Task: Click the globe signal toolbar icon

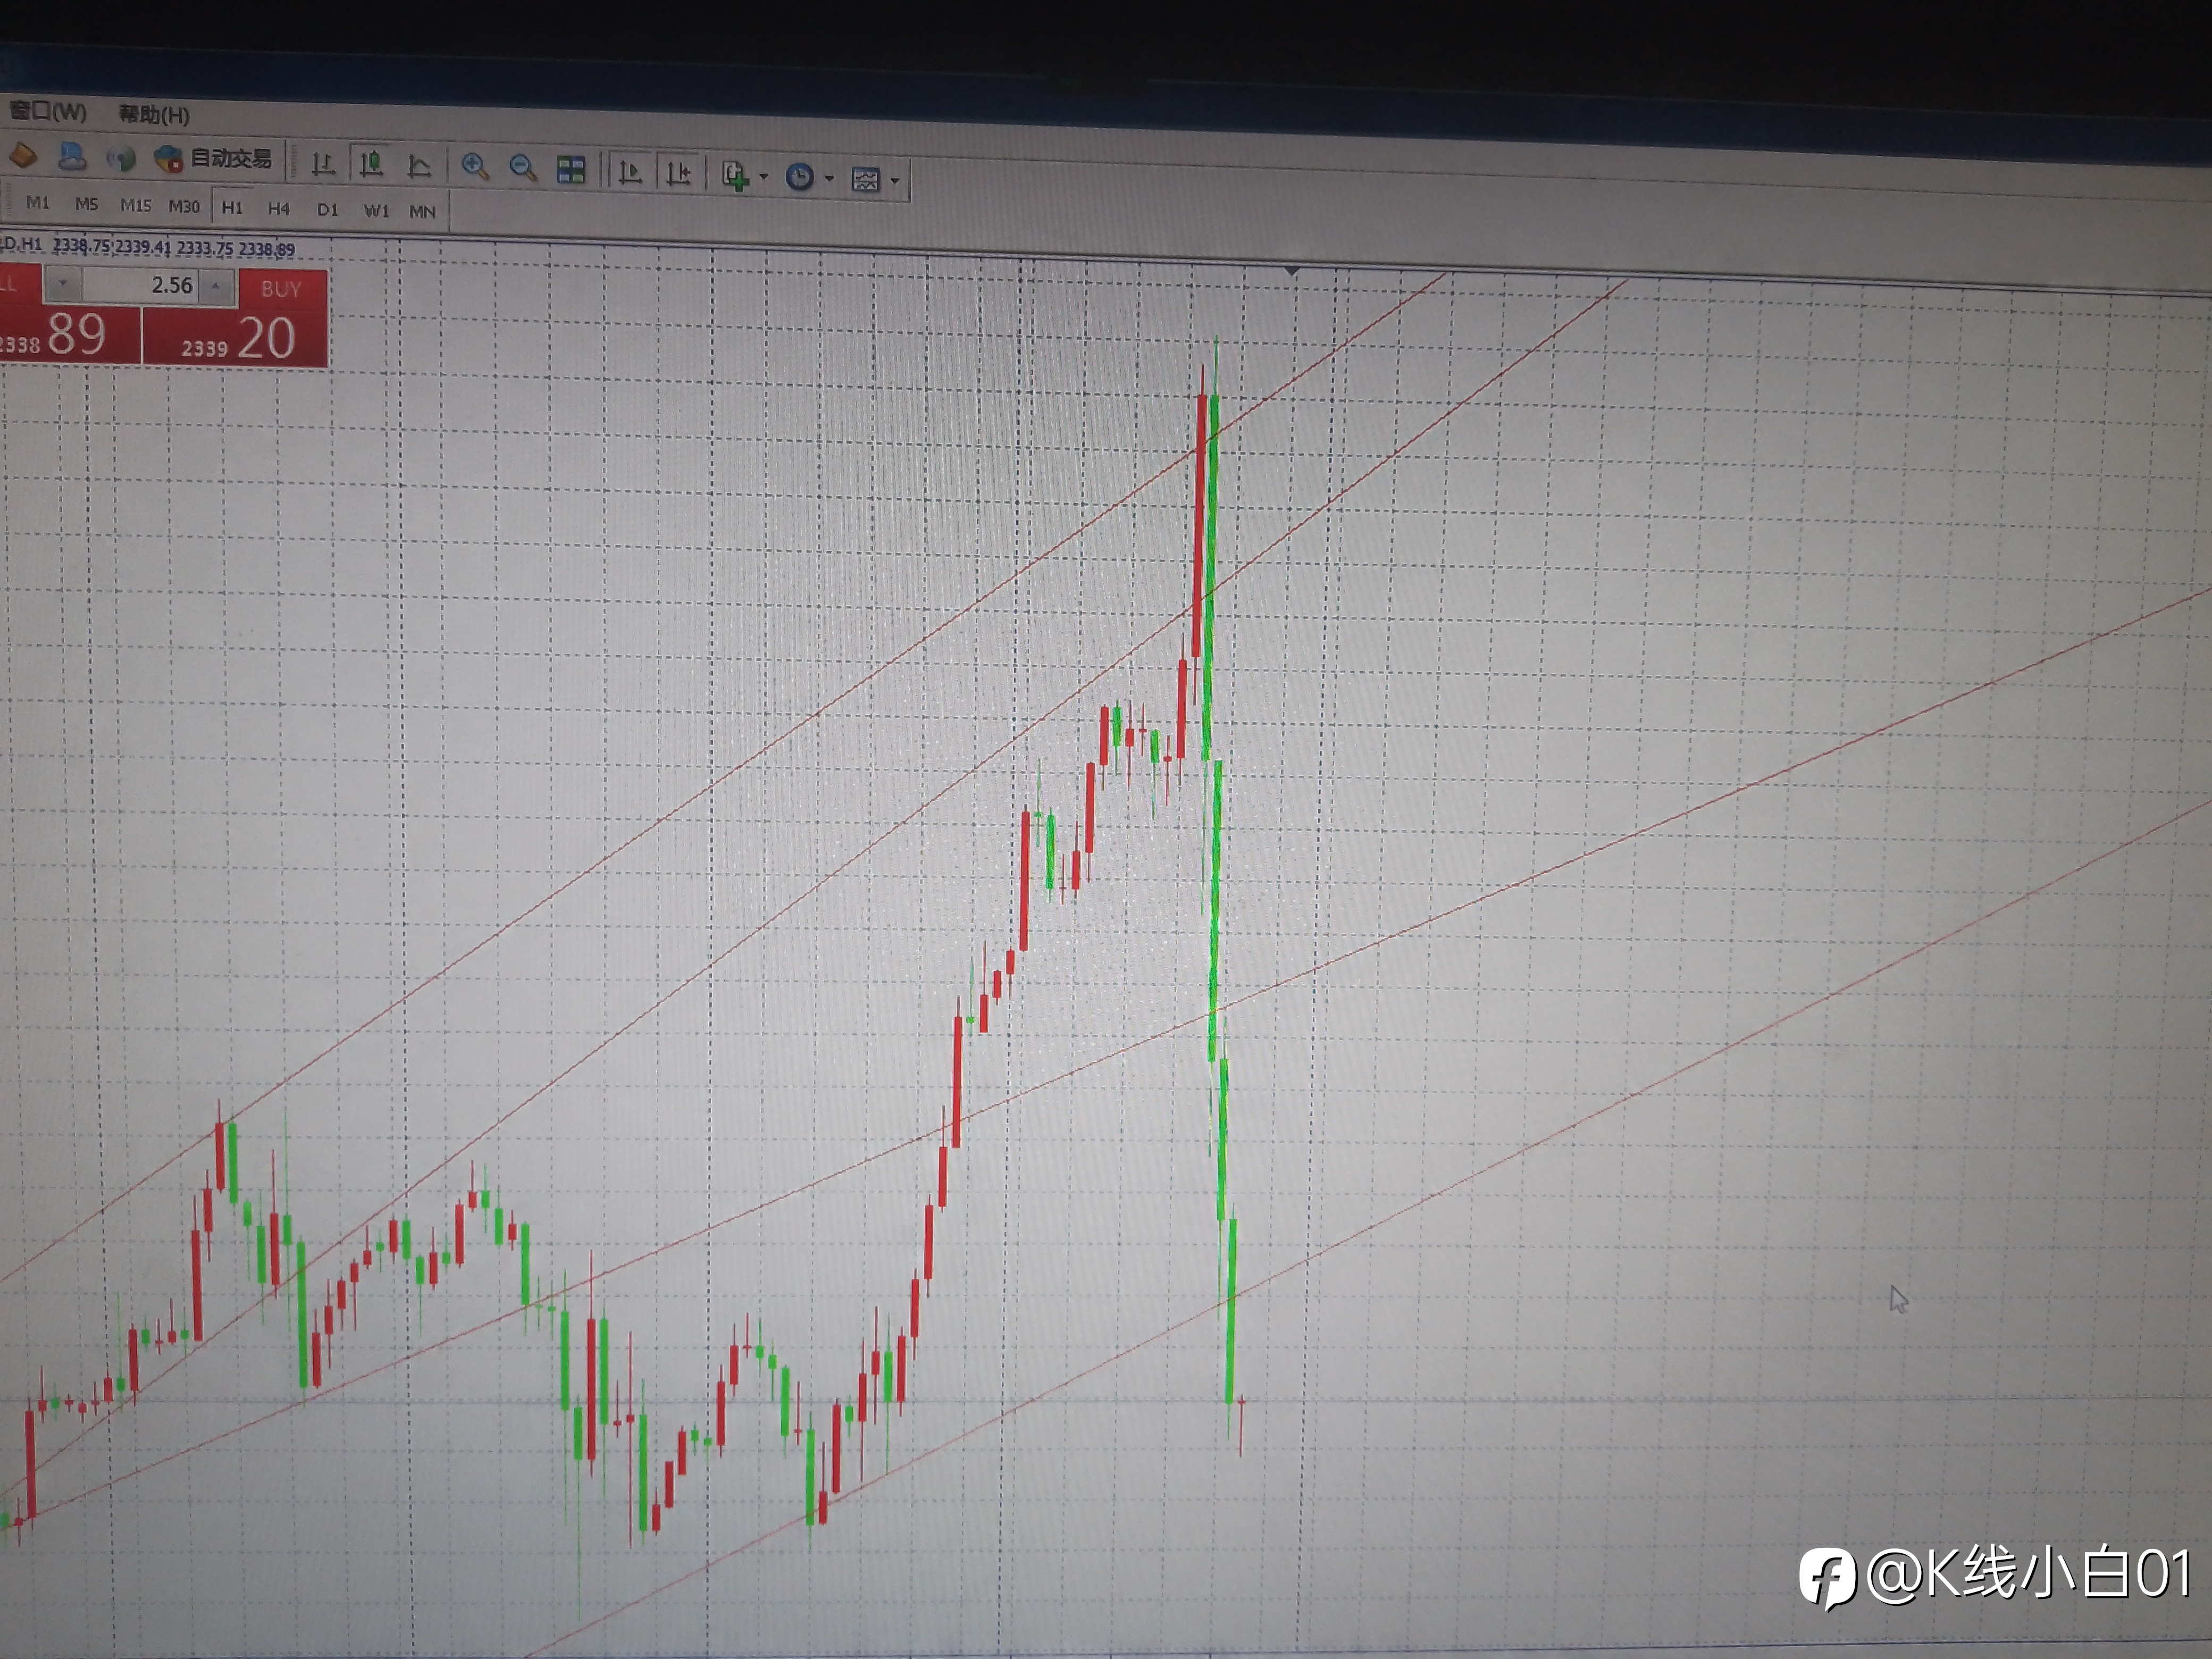Action: click(121, 158)
